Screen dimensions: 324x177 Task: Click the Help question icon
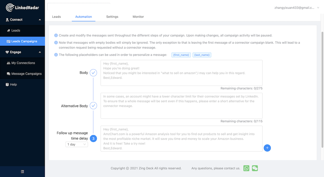[x=7, y=84]
